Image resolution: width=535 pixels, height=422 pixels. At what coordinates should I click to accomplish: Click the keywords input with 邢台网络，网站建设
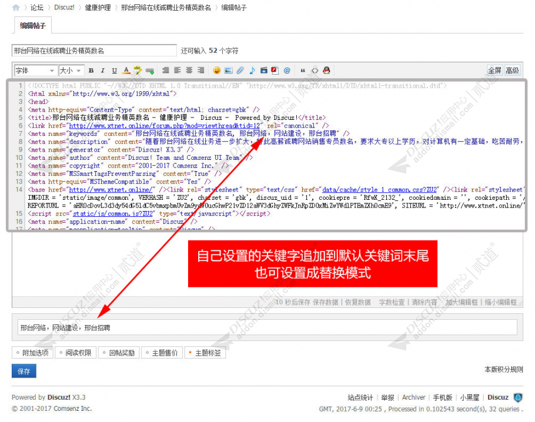(x=267, y=328)
